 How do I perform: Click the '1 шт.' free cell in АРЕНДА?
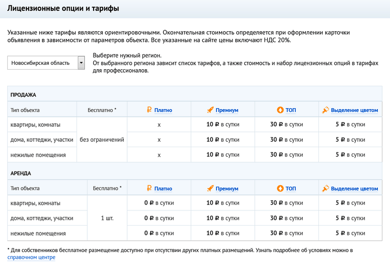pyautogui.click(x=107, y=218)
